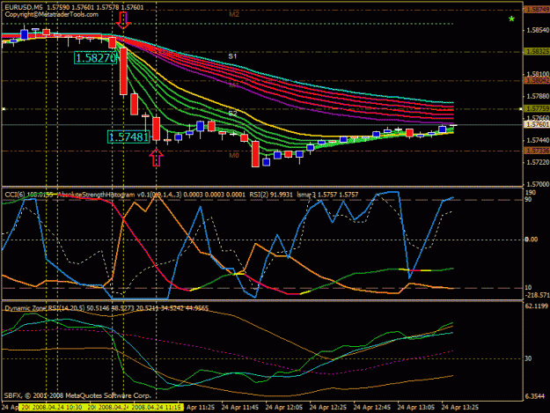Click the -218.571 value on the CCI scale
Screen dimensions: 550x413
(537, 296)
